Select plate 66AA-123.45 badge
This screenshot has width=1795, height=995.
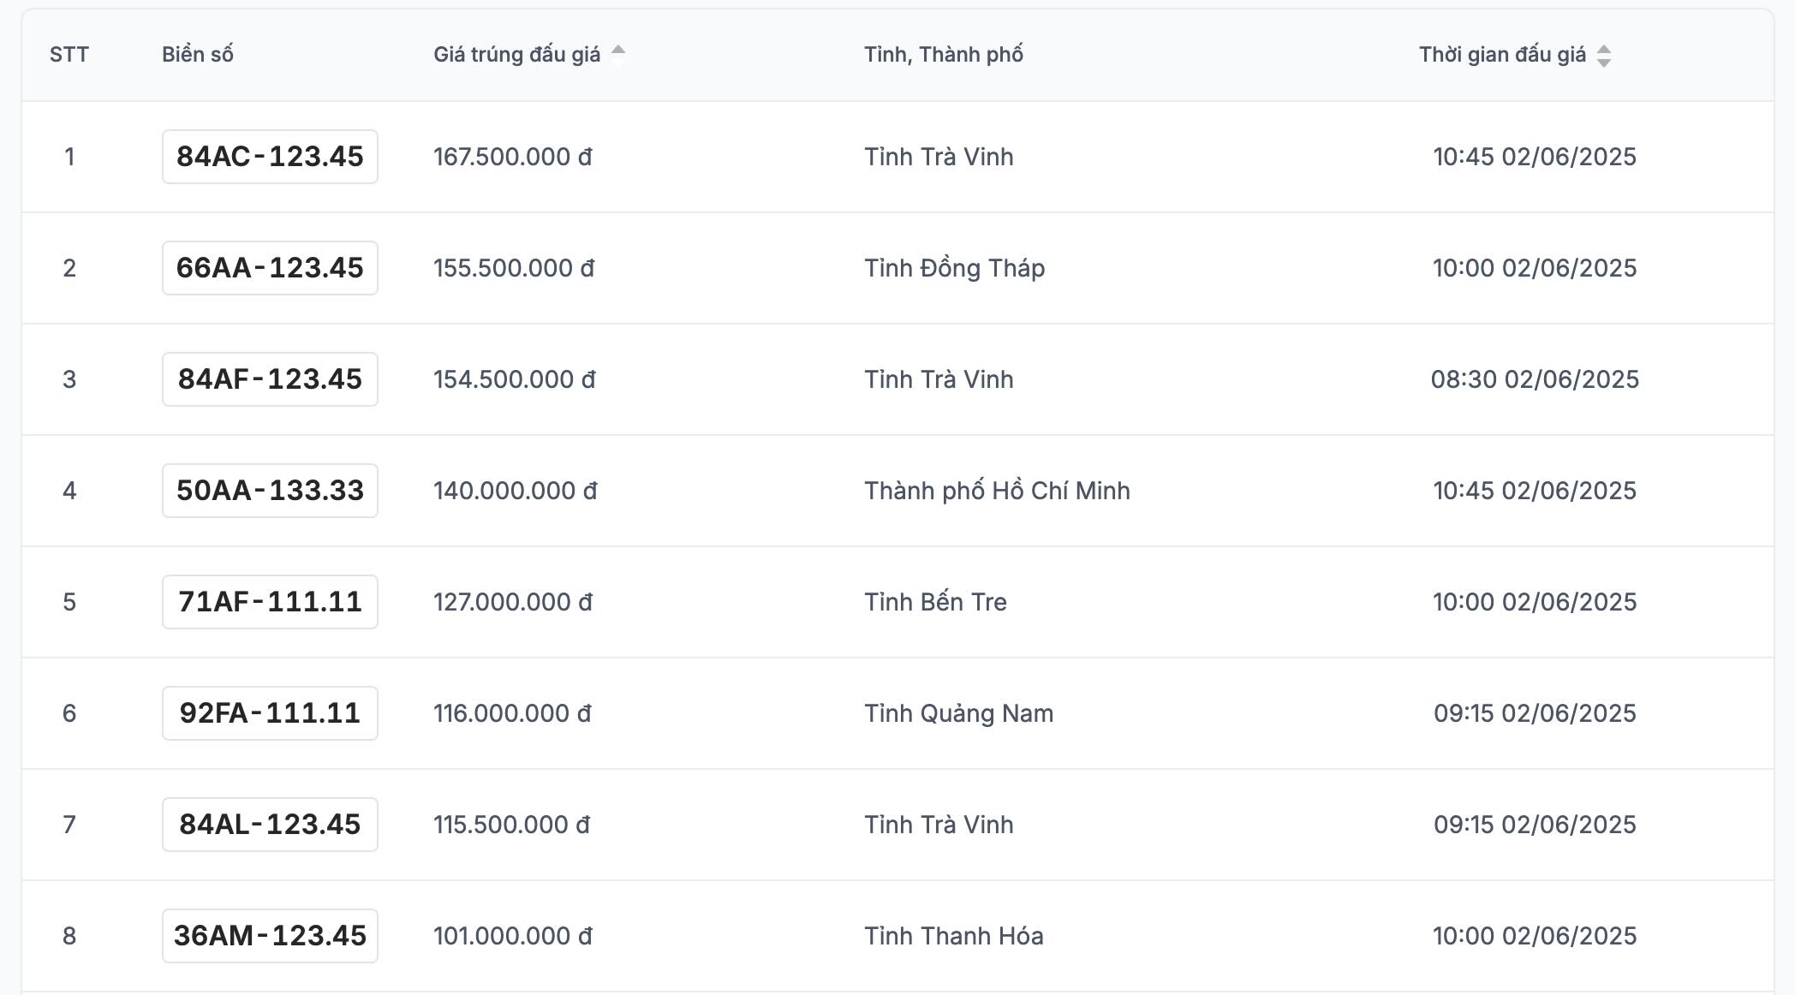(x=270, y=268)
